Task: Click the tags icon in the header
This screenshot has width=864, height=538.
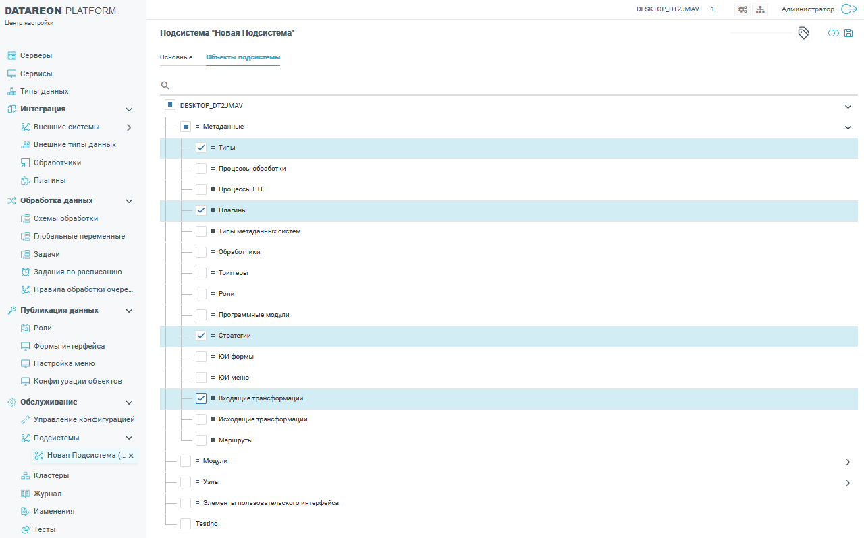Action: tap(803, 33)
